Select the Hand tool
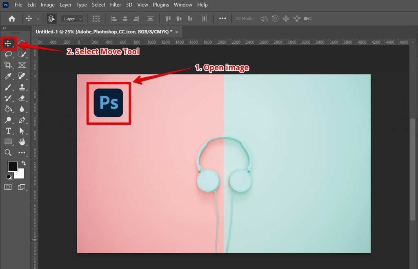418x269 pixels. coord(22,142)
